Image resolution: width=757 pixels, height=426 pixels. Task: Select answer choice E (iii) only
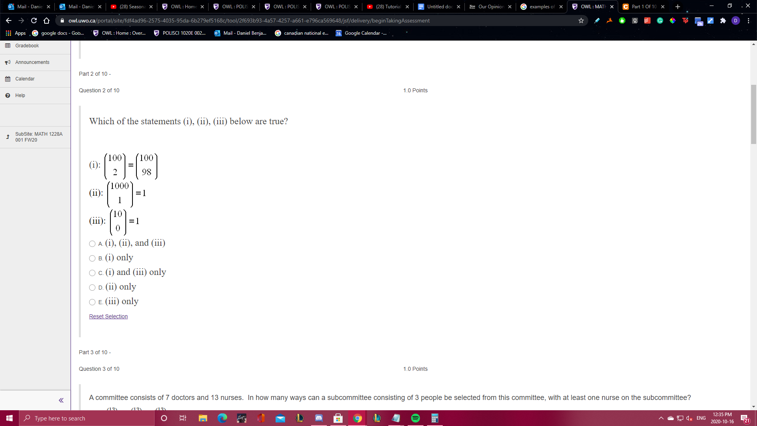92,302
